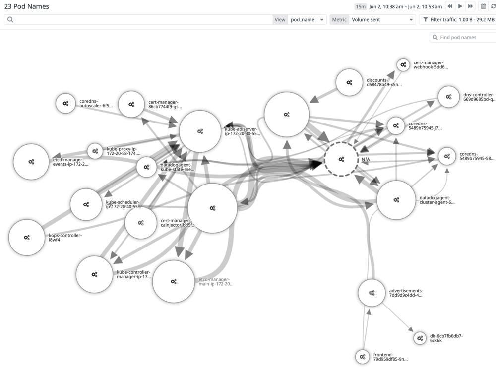Select the datadogagent-cluster-agent-6 node

[x=395, y=200]
